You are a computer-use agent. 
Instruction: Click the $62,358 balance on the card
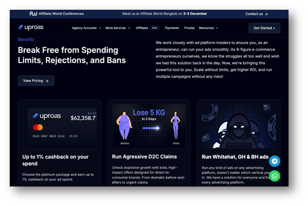[x=83, y=118]
